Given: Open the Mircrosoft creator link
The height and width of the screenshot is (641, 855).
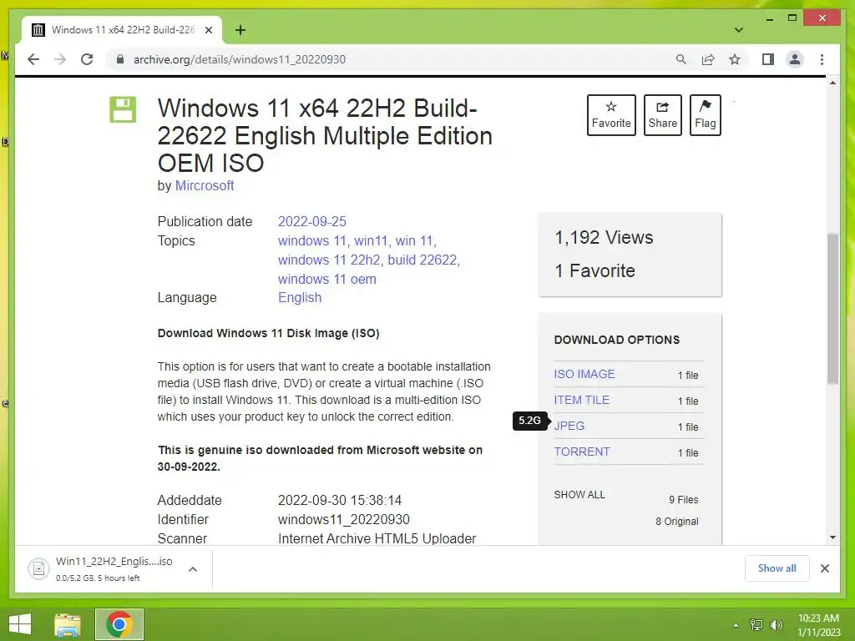Looking at the screenshot, I should (x=205, y=186).
